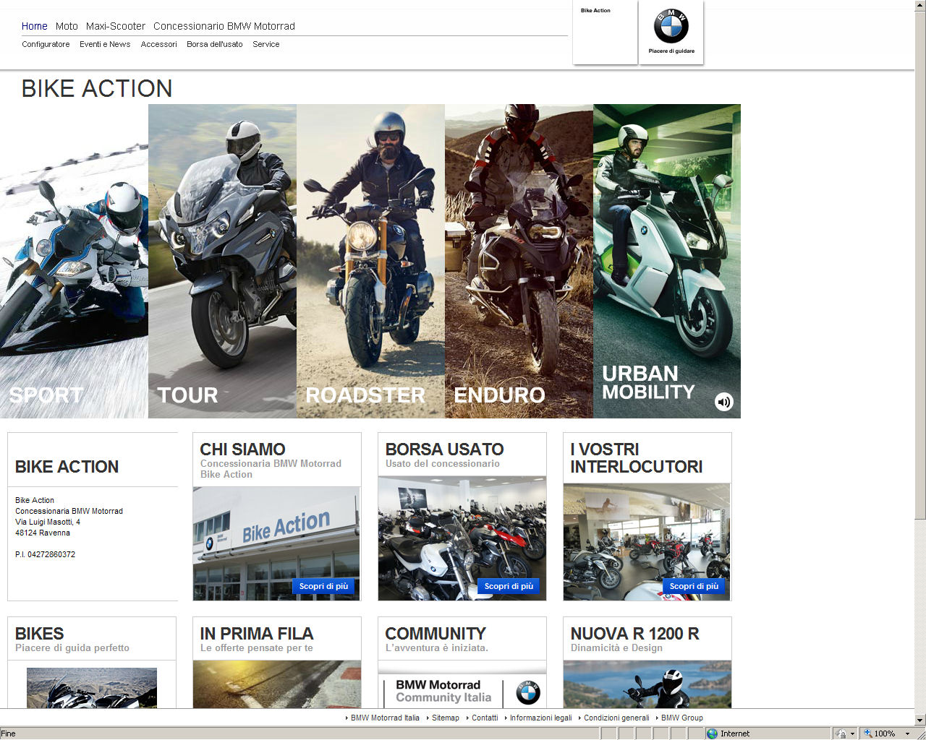This screenshot has height=740, width=926.
Task: Click the scrollbar down arrow
Action: 920,720
